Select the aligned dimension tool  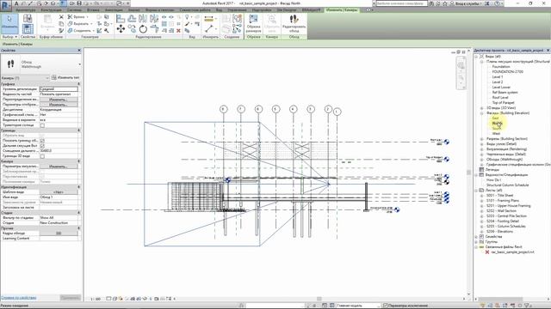click(208, 28)
